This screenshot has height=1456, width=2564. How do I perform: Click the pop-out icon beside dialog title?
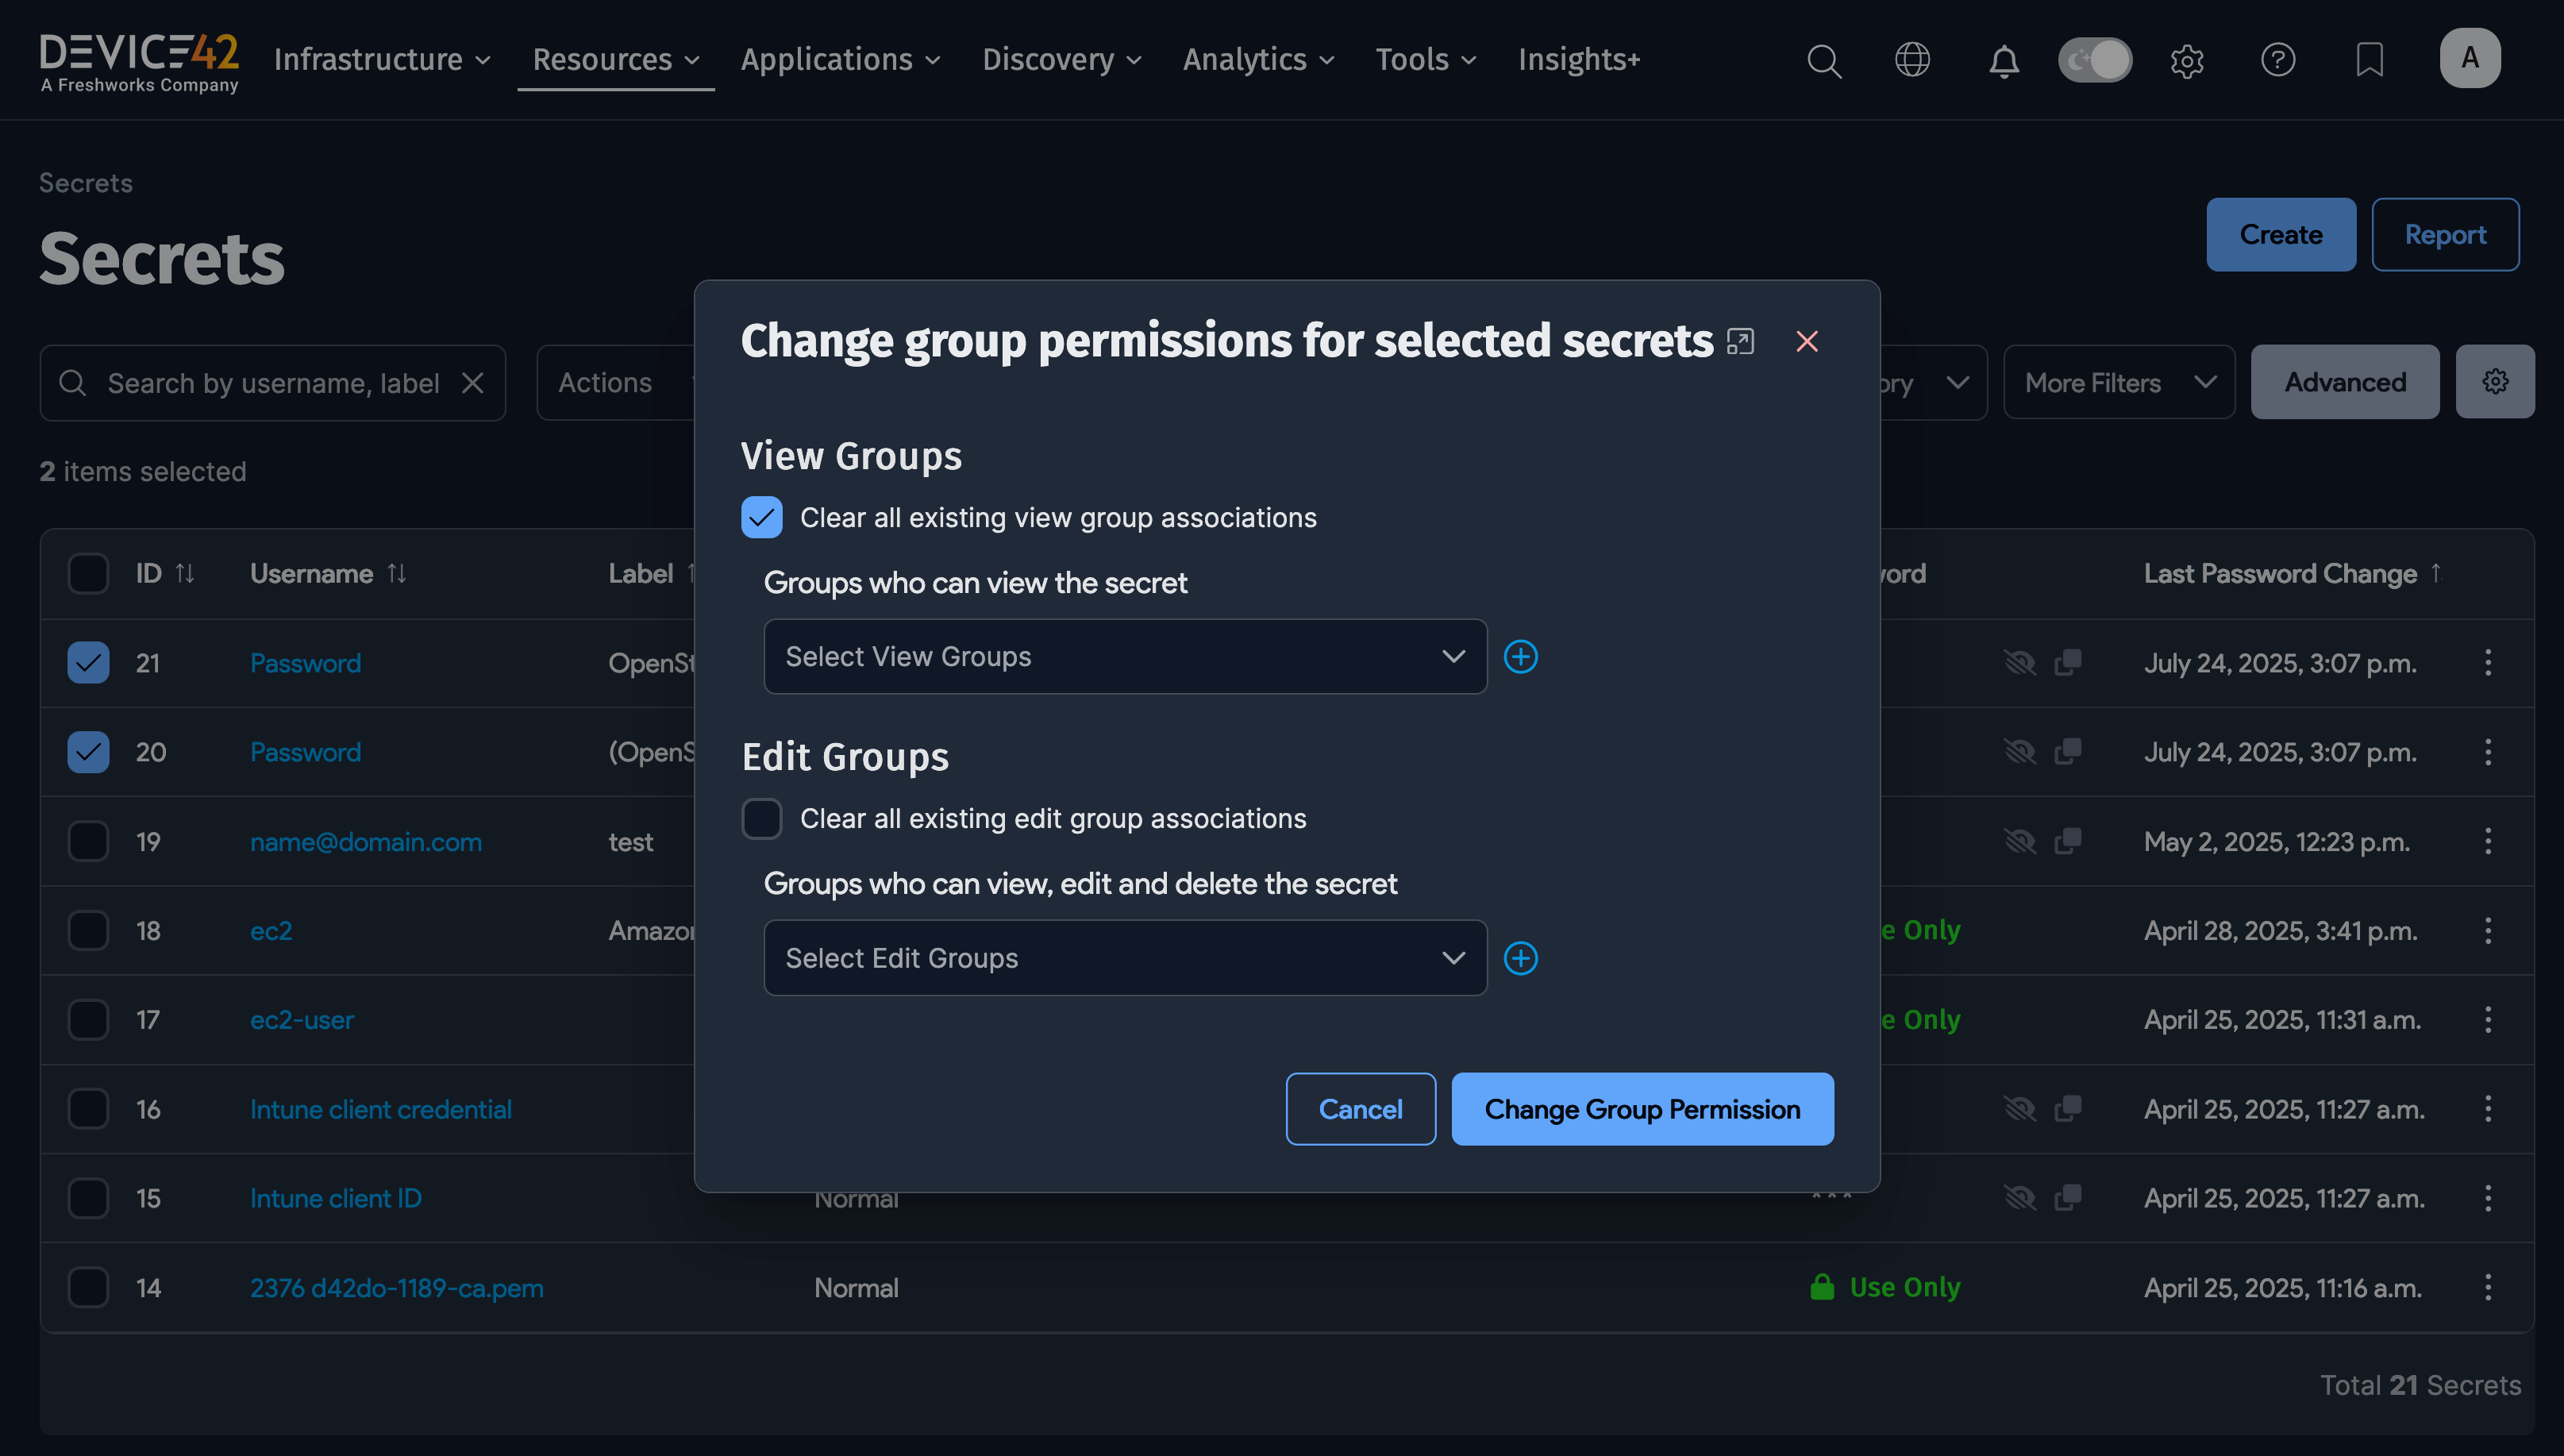(1740, 342)
